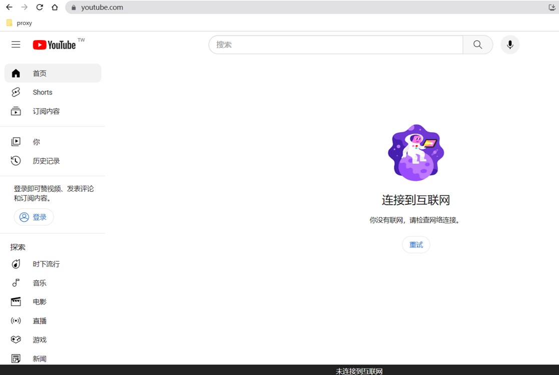The width and height of the screenshot is (559, 375).
Task: Click the browser forward arrow
Action: point(24,7)
